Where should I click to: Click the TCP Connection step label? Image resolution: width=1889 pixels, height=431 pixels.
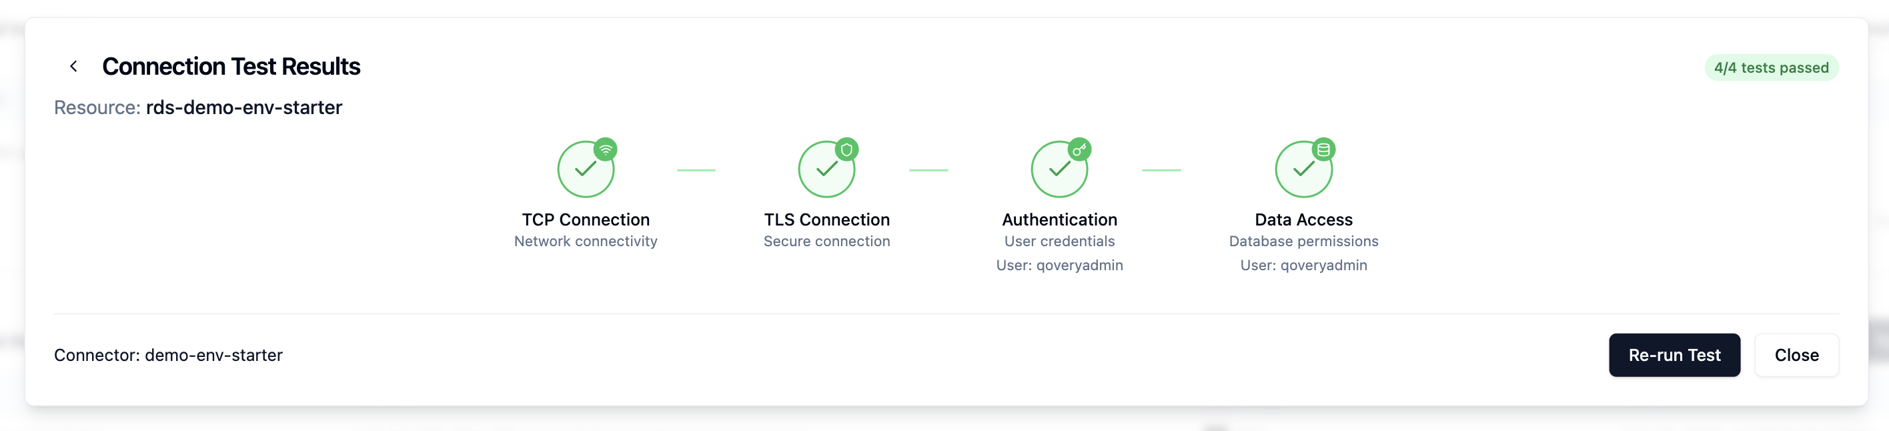tap(585, 219)
